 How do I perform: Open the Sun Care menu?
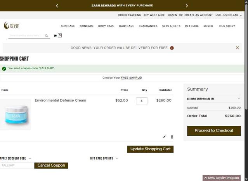click(68, 26)
